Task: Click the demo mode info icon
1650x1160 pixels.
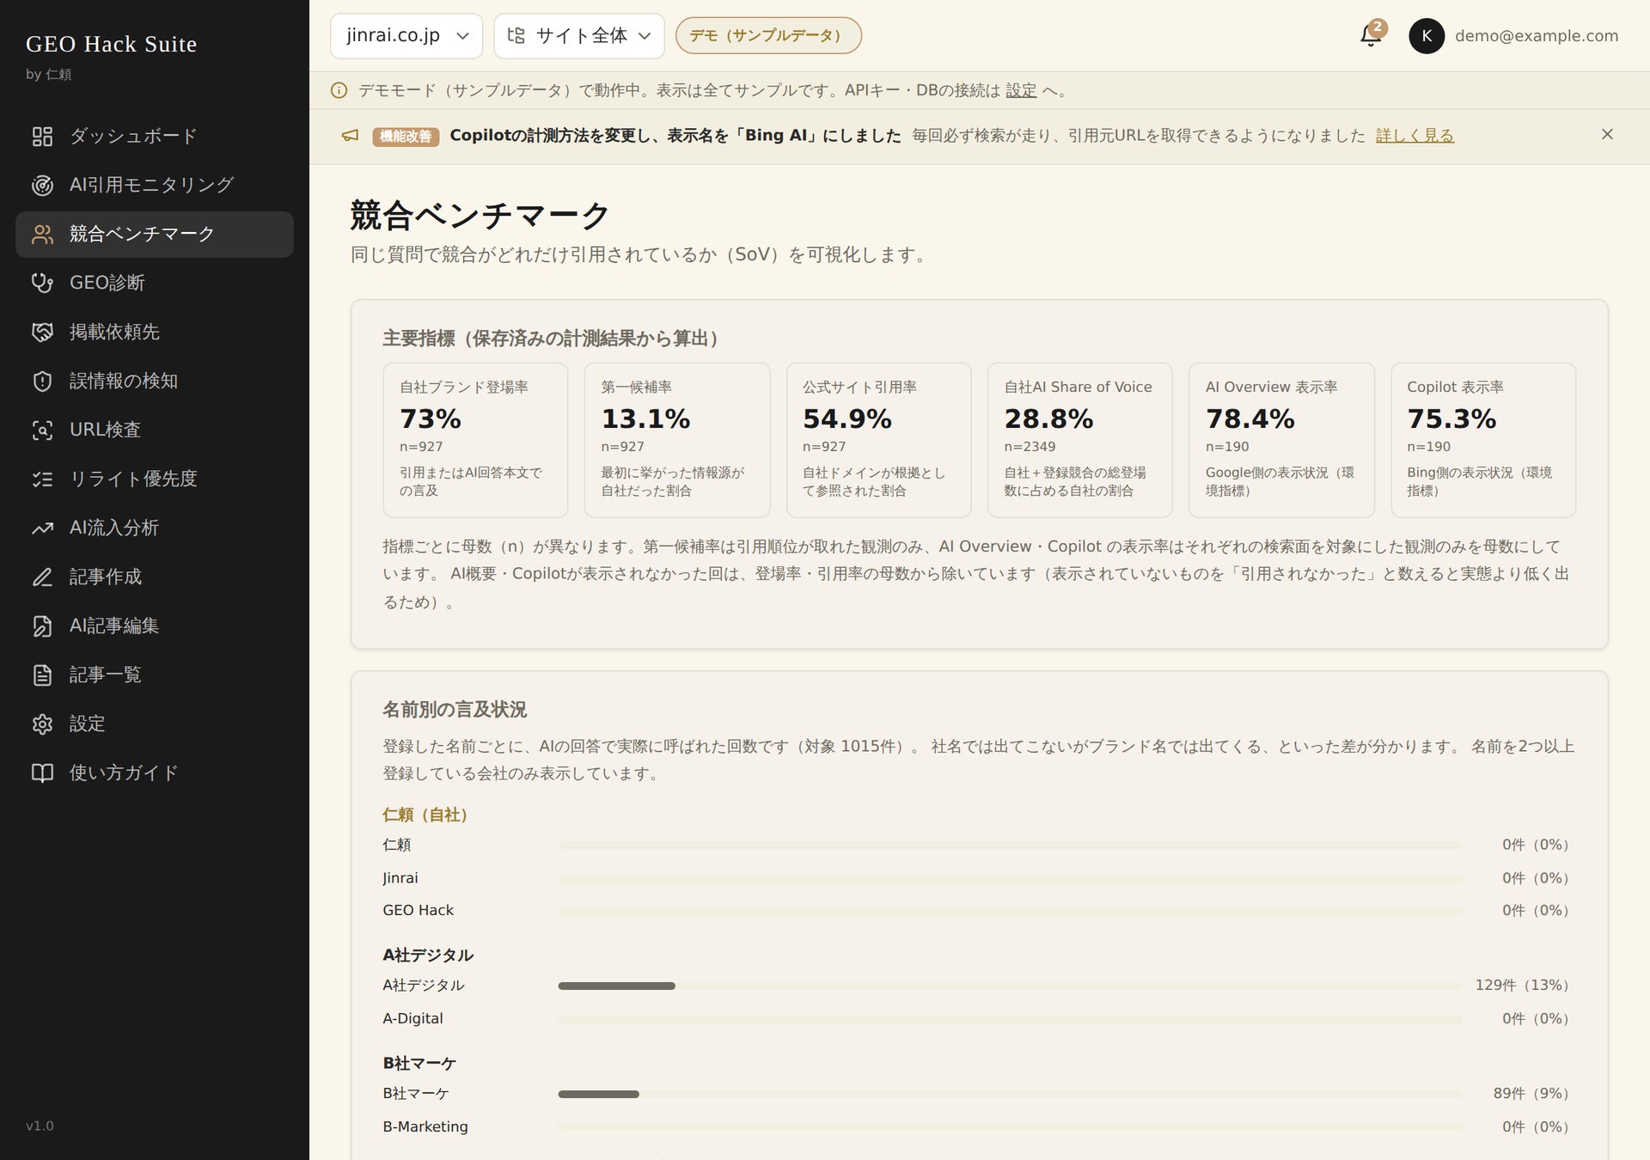Action: point(339,90)
